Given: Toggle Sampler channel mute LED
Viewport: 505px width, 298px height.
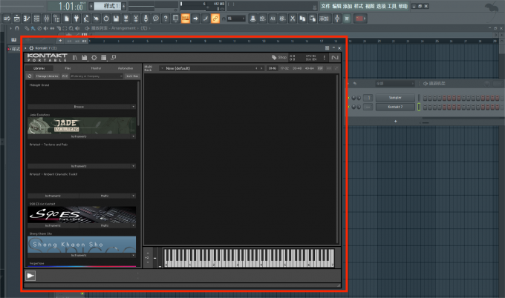Looking at the screenshot, I should [x=348, y=98].
